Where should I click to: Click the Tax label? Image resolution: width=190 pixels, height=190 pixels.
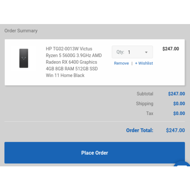click(x=149, y=113)
